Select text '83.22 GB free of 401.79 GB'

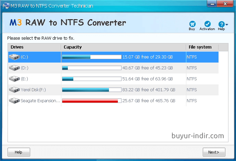point(149,90)
